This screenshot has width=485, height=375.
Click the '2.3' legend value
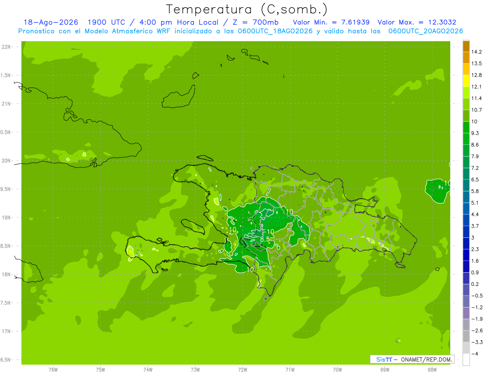tap(475, 249)
